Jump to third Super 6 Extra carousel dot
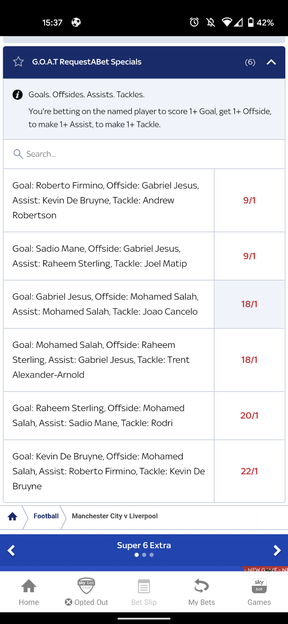The height and width of the screenshot is (624, 288). tap(151, 555)
